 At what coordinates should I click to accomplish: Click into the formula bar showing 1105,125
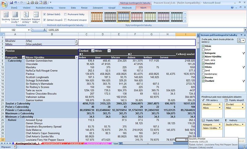124,30
